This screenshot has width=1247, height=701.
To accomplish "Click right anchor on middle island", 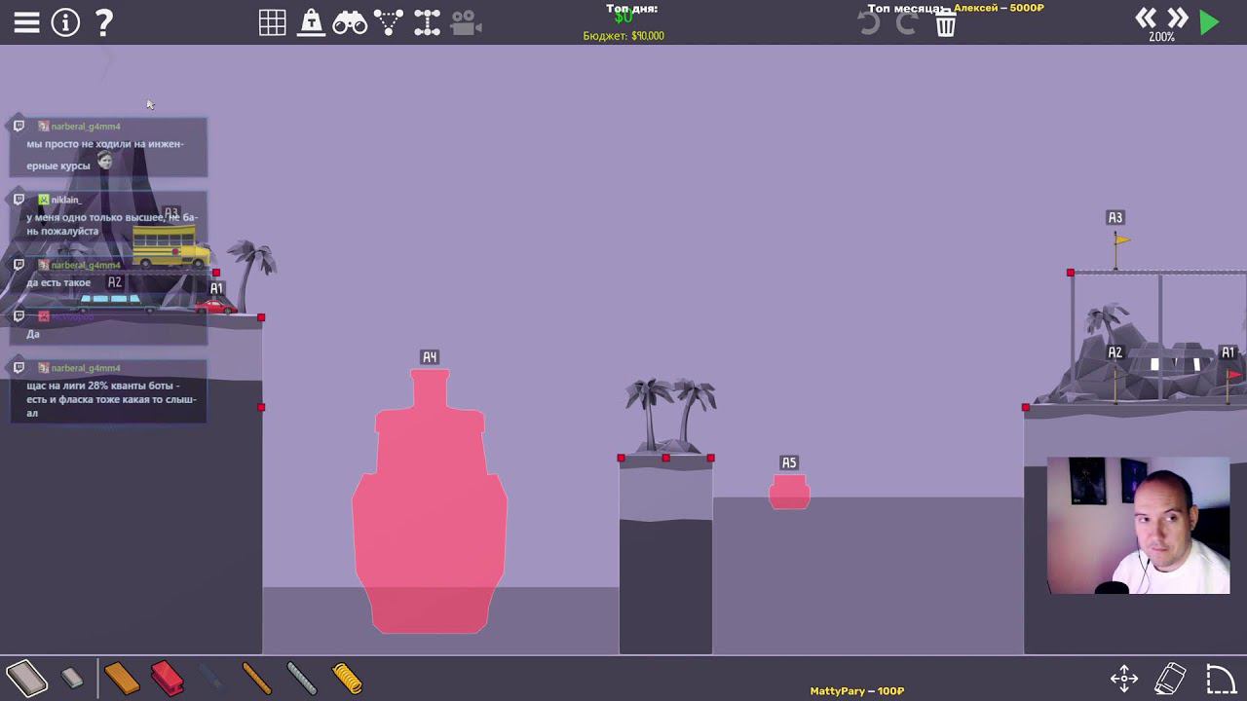I will [x=710, y=458].
